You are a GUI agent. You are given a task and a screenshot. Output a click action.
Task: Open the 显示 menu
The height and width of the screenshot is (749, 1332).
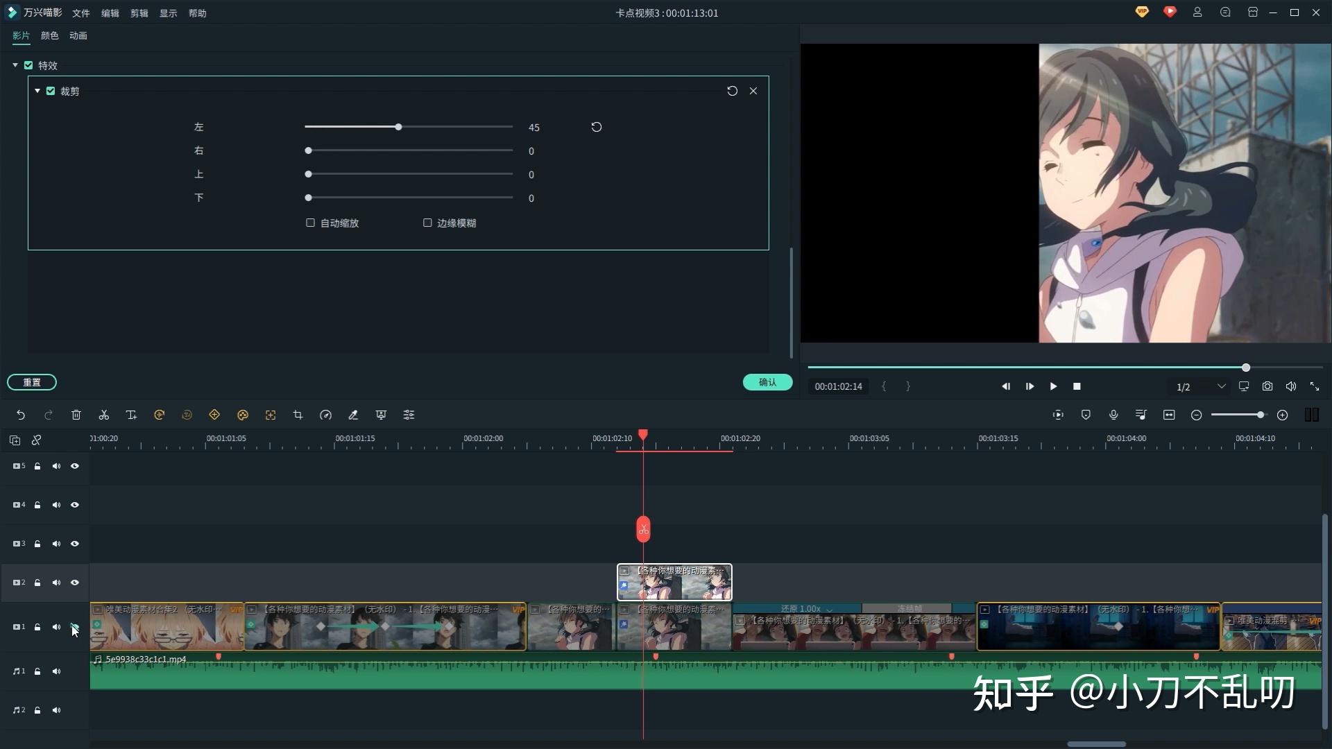click(169, 13)
